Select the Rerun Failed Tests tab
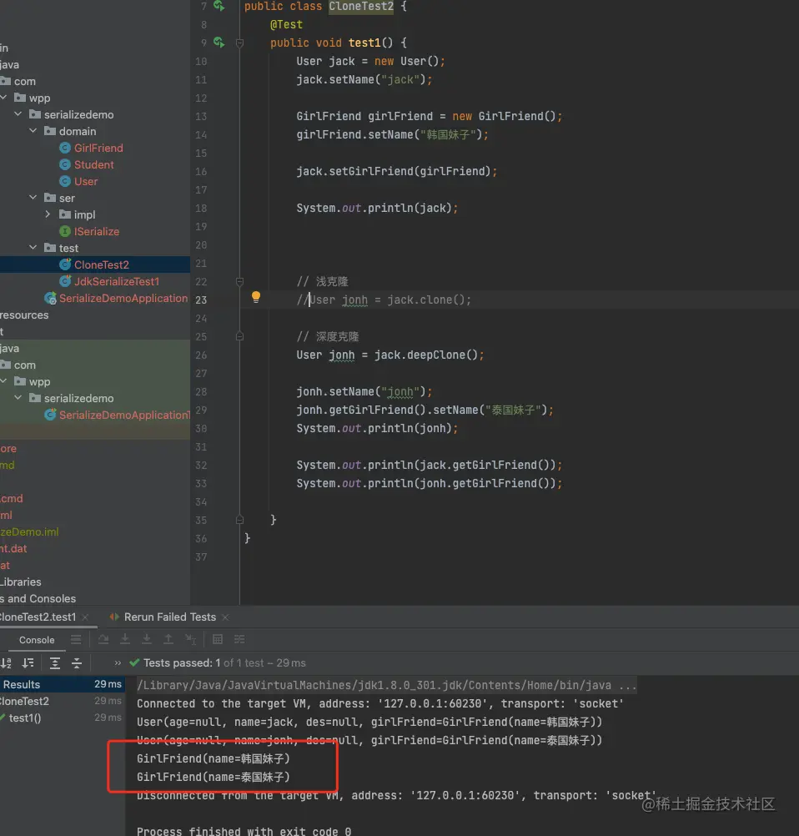Screen dimensions: 799x836 pyautogui.click(x=170, y=617)
